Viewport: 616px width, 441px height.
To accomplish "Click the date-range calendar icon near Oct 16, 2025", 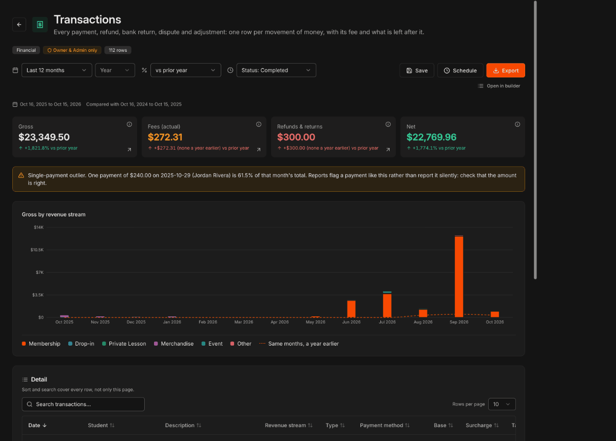I will coord(15,104).
